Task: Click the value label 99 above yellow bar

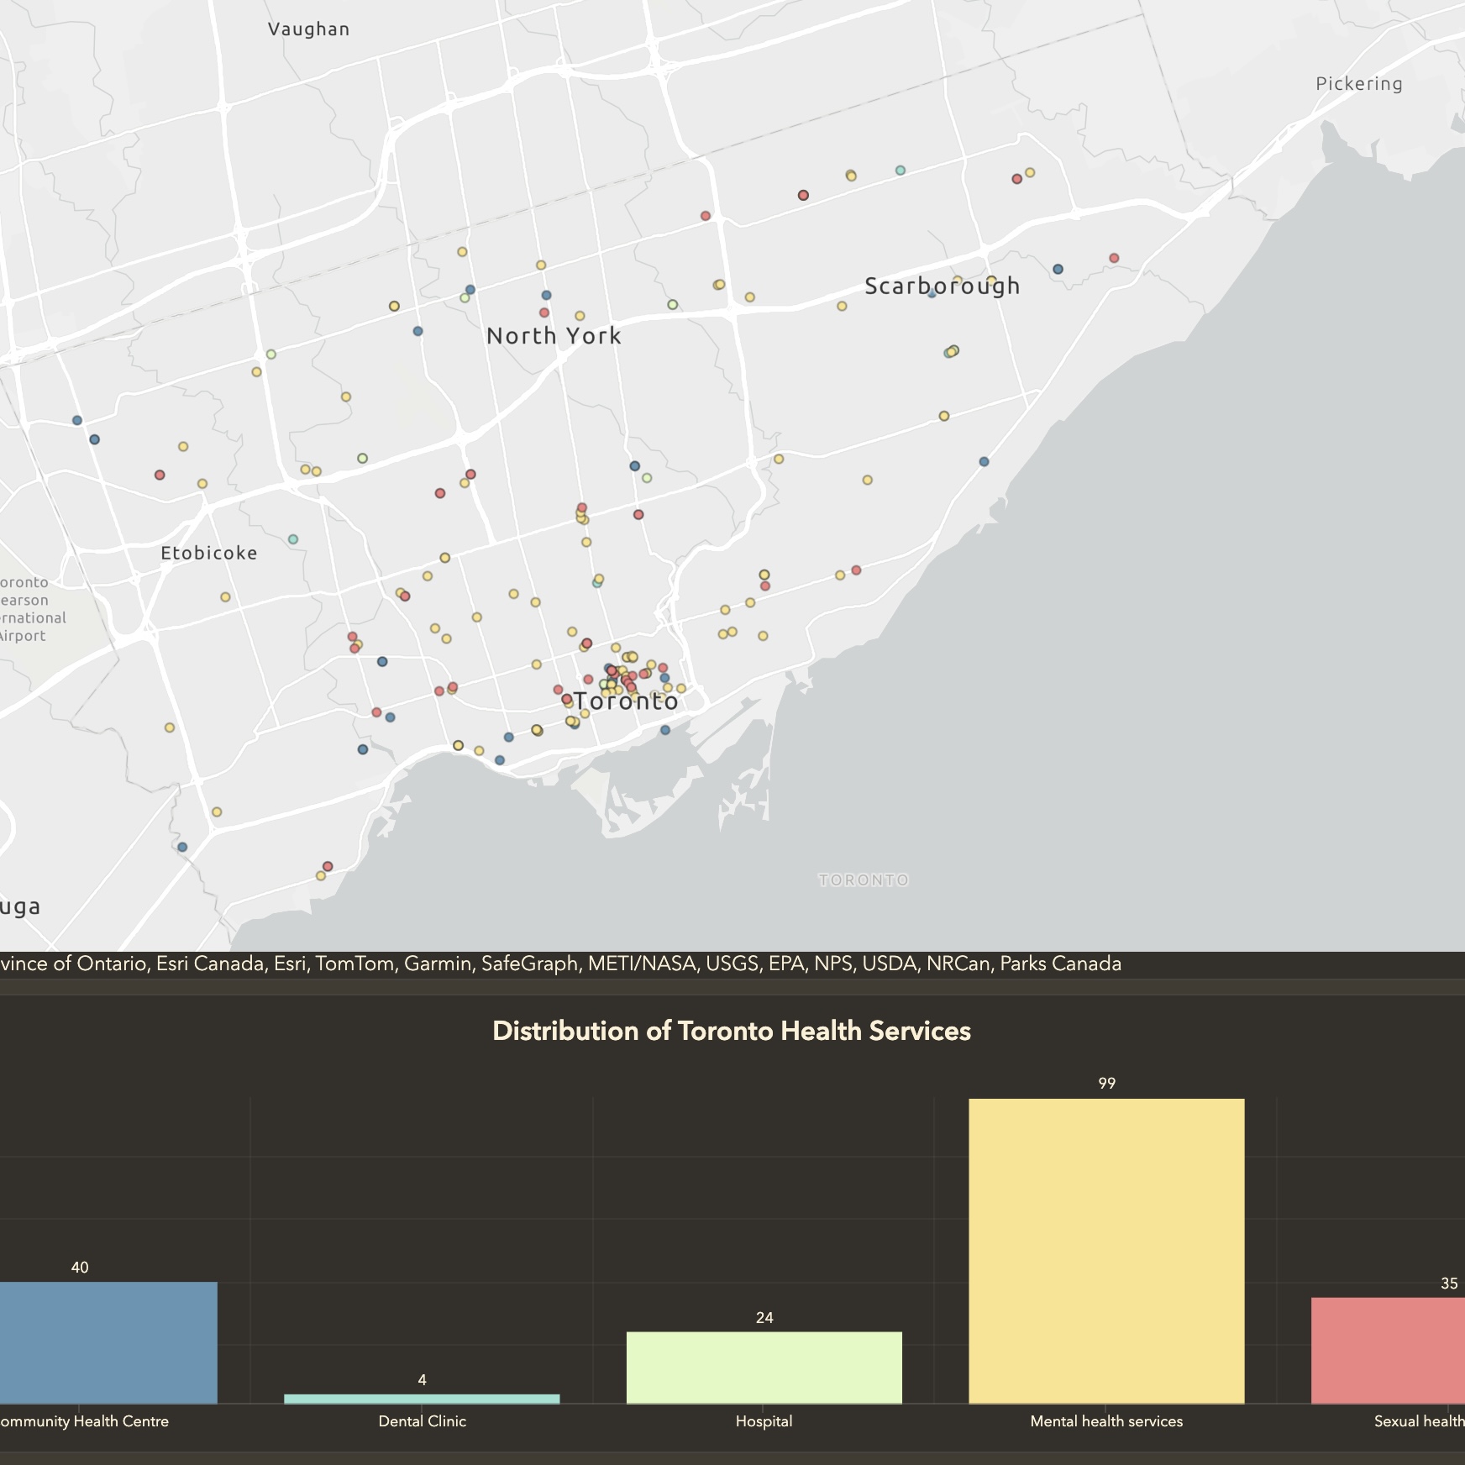Action: (x=1106, y=1084)
